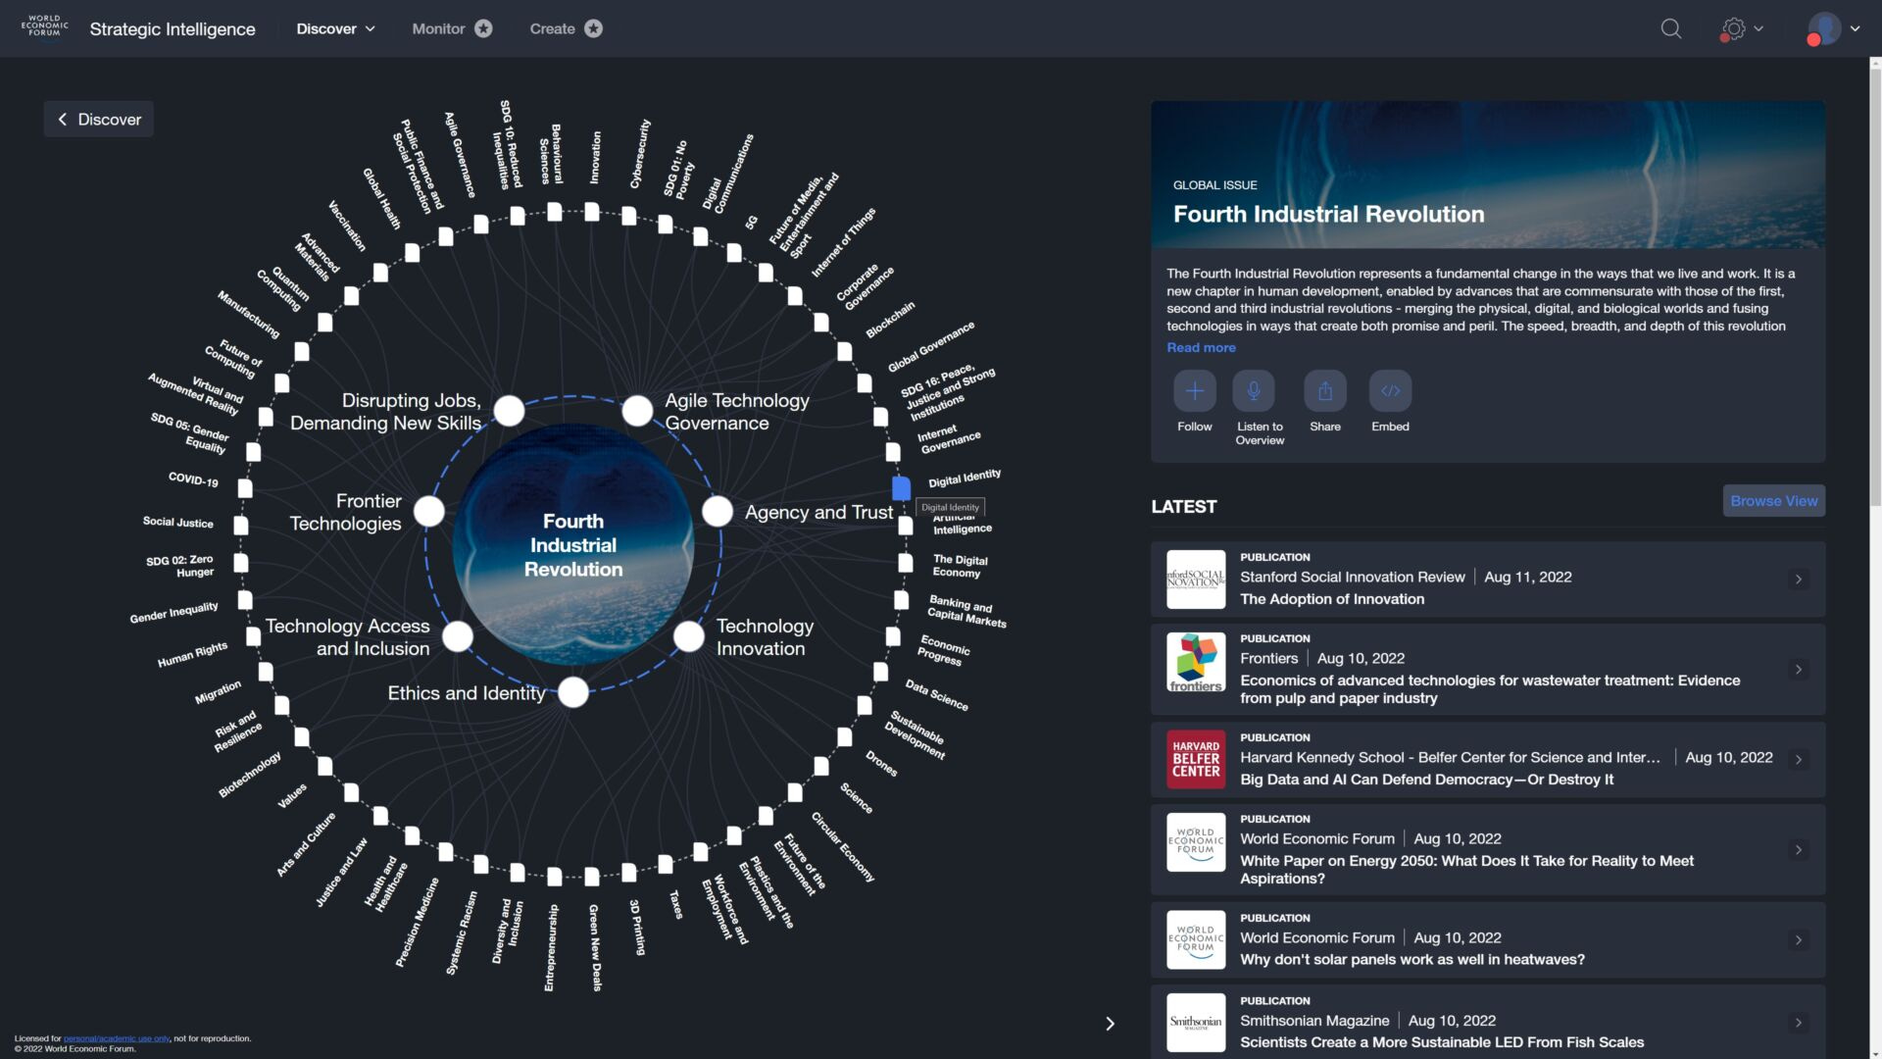Open the Create tab
The height and width of the screenshot is (1059, 1882).
point(566,28)
